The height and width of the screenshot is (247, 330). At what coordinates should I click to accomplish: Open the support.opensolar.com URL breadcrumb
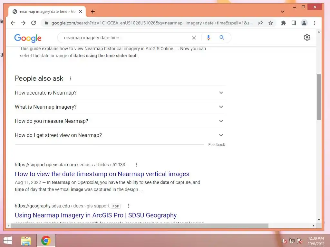coord(72,165)
